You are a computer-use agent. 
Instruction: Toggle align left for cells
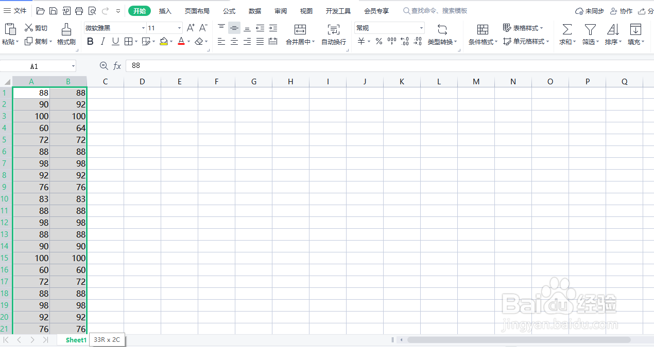point(221,42)
